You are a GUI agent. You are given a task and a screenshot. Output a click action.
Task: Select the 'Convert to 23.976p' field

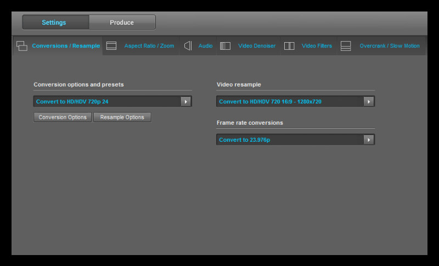(x=295, y=140)
